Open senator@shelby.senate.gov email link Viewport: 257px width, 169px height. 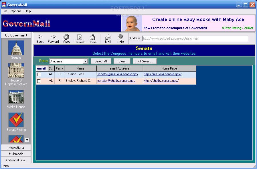coord(116,81)
